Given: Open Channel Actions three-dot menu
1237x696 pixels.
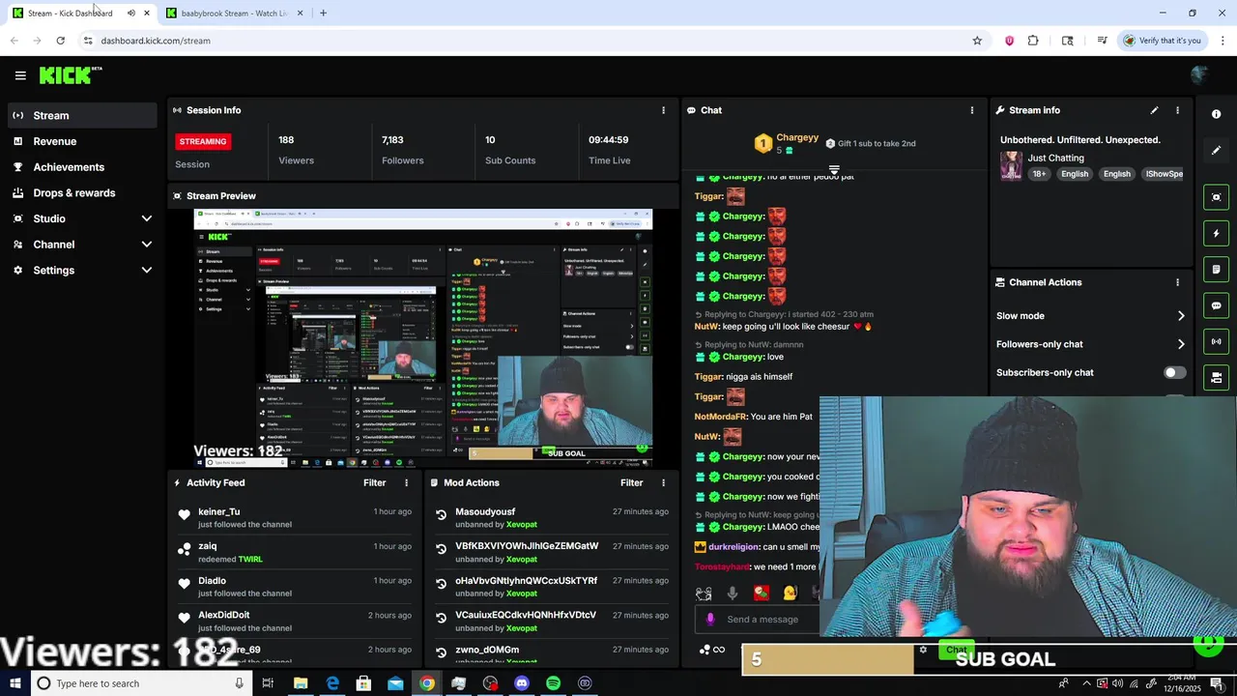Looking at the screenshot, I should coord(1177,282).
